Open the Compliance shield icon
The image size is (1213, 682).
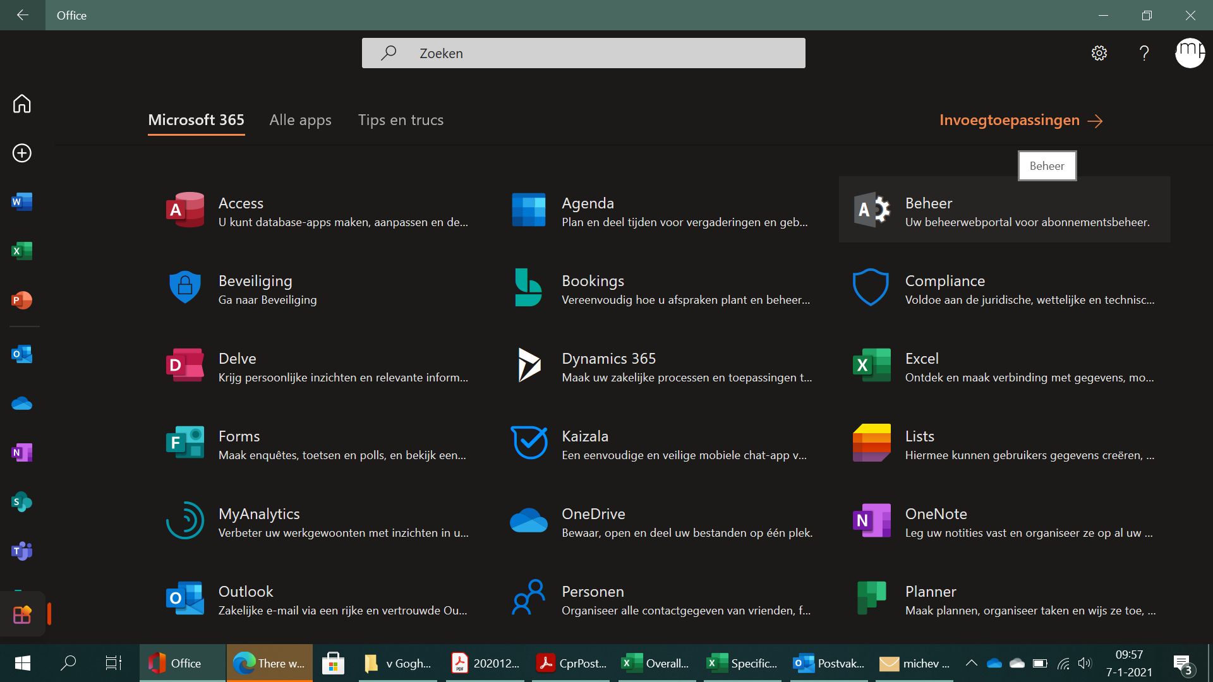[x=871, y=287]
